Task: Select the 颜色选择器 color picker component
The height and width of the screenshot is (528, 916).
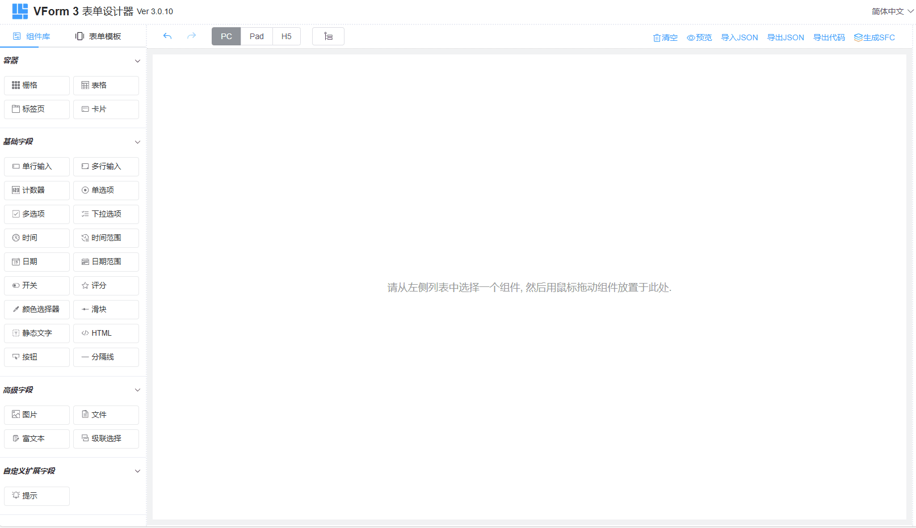Action: pos(36,309)
